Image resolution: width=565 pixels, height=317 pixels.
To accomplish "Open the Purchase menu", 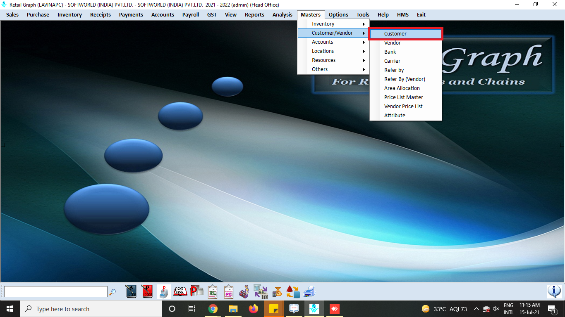I will [x=38, y=14].
